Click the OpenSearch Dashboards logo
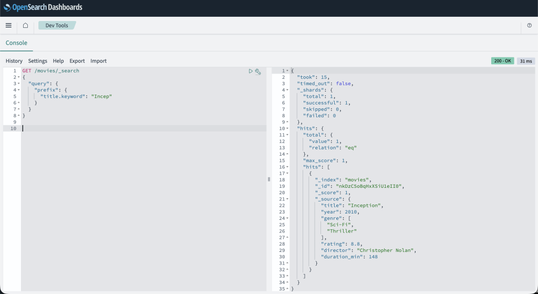The height and width of the screenshot is (294, 538). click(x=43, y=7)
